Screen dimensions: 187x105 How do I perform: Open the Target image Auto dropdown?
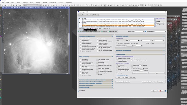[x=140, y=73]
